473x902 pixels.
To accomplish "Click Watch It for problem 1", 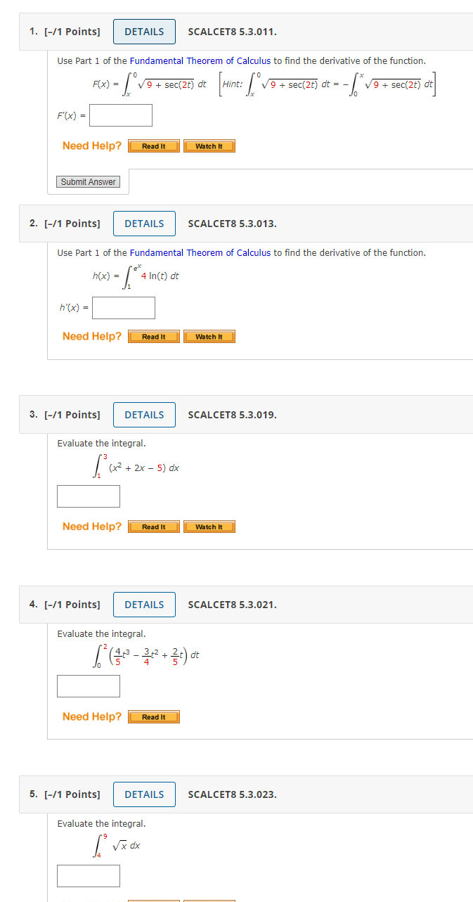I will [209, 146].
